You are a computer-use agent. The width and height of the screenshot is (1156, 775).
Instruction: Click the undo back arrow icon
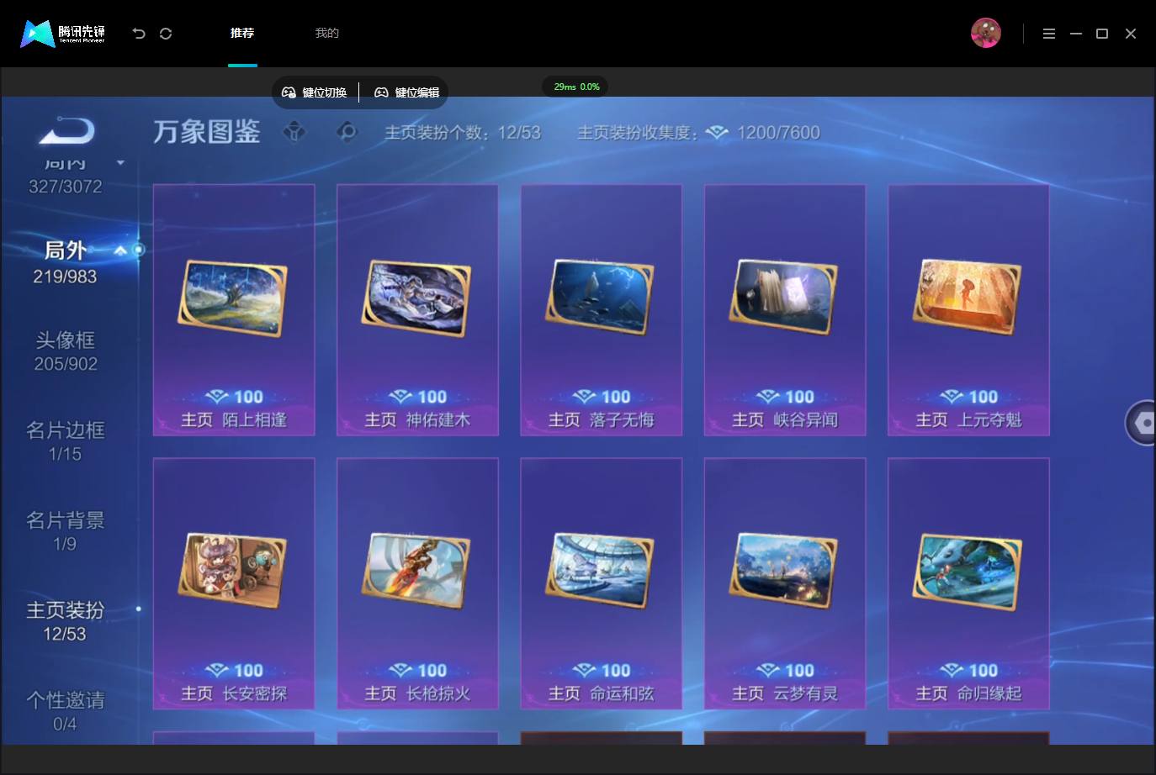coord(139,34)
